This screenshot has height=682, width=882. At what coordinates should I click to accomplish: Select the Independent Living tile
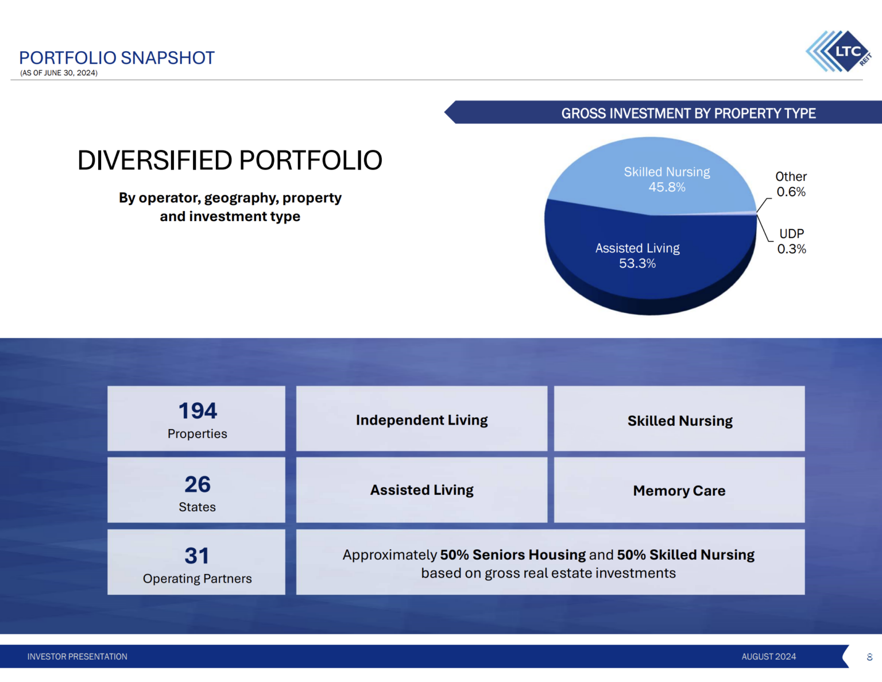(421, 419)
